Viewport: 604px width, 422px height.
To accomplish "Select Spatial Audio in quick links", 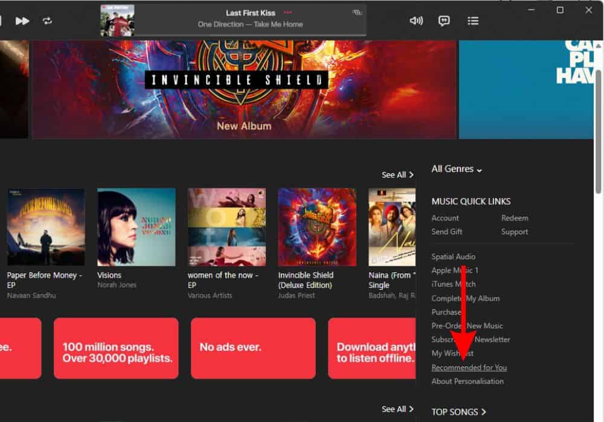I will 453,257.
